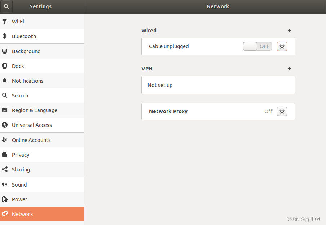Click the Online Accounts icon
Screen dimensions: 326x225
point(5,140)
